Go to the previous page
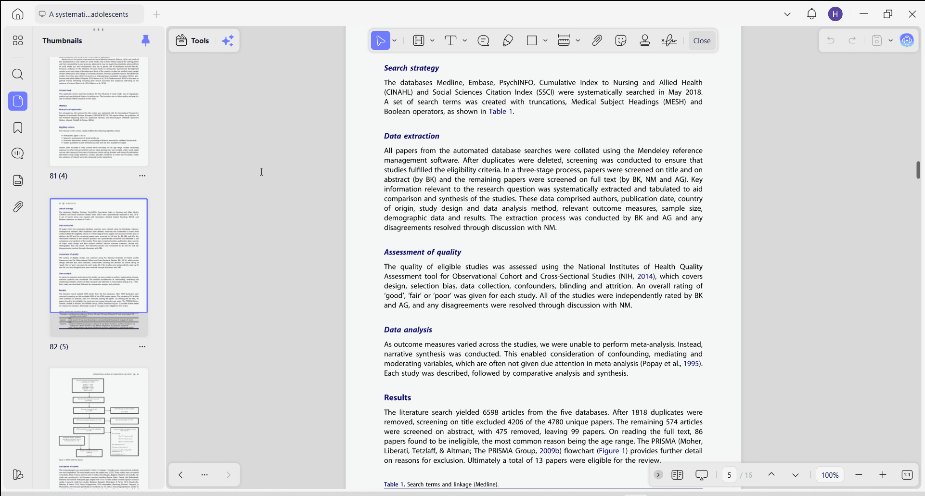Screen dimensions: 925x496 [x=771, y=475]
